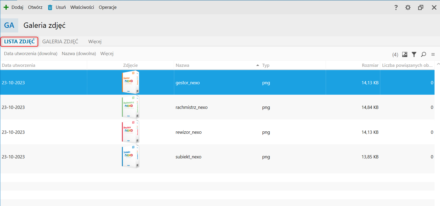This screenshot has height=206, width=440.
Task: Close the Galeria zdjęć window
Action: (x=434, y=7)
